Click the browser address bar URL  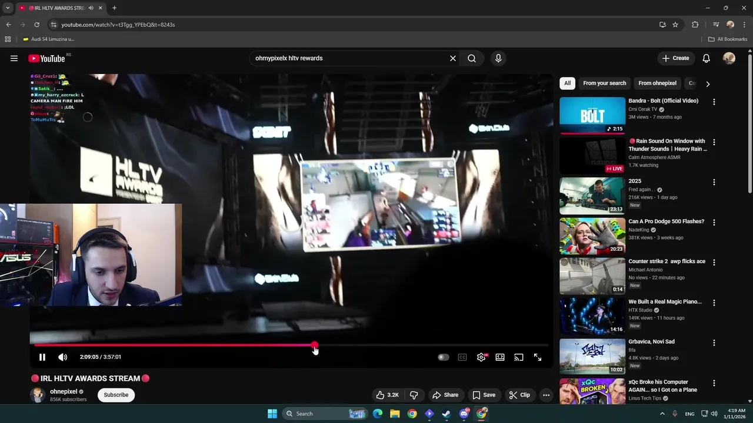(x=118, y=25)
